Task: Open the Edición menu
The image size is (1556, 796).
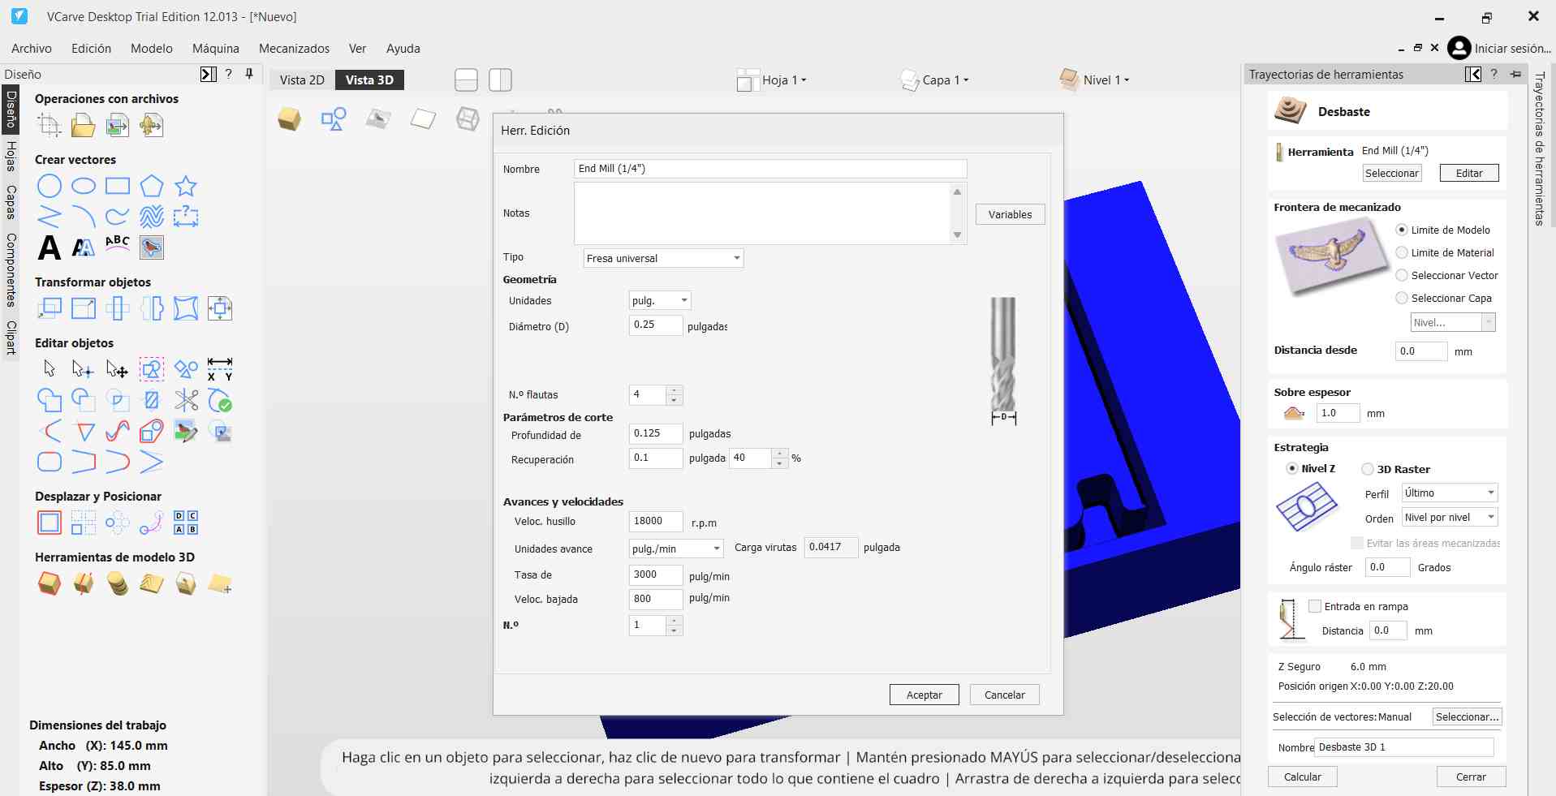Action: tap(91, 48)
